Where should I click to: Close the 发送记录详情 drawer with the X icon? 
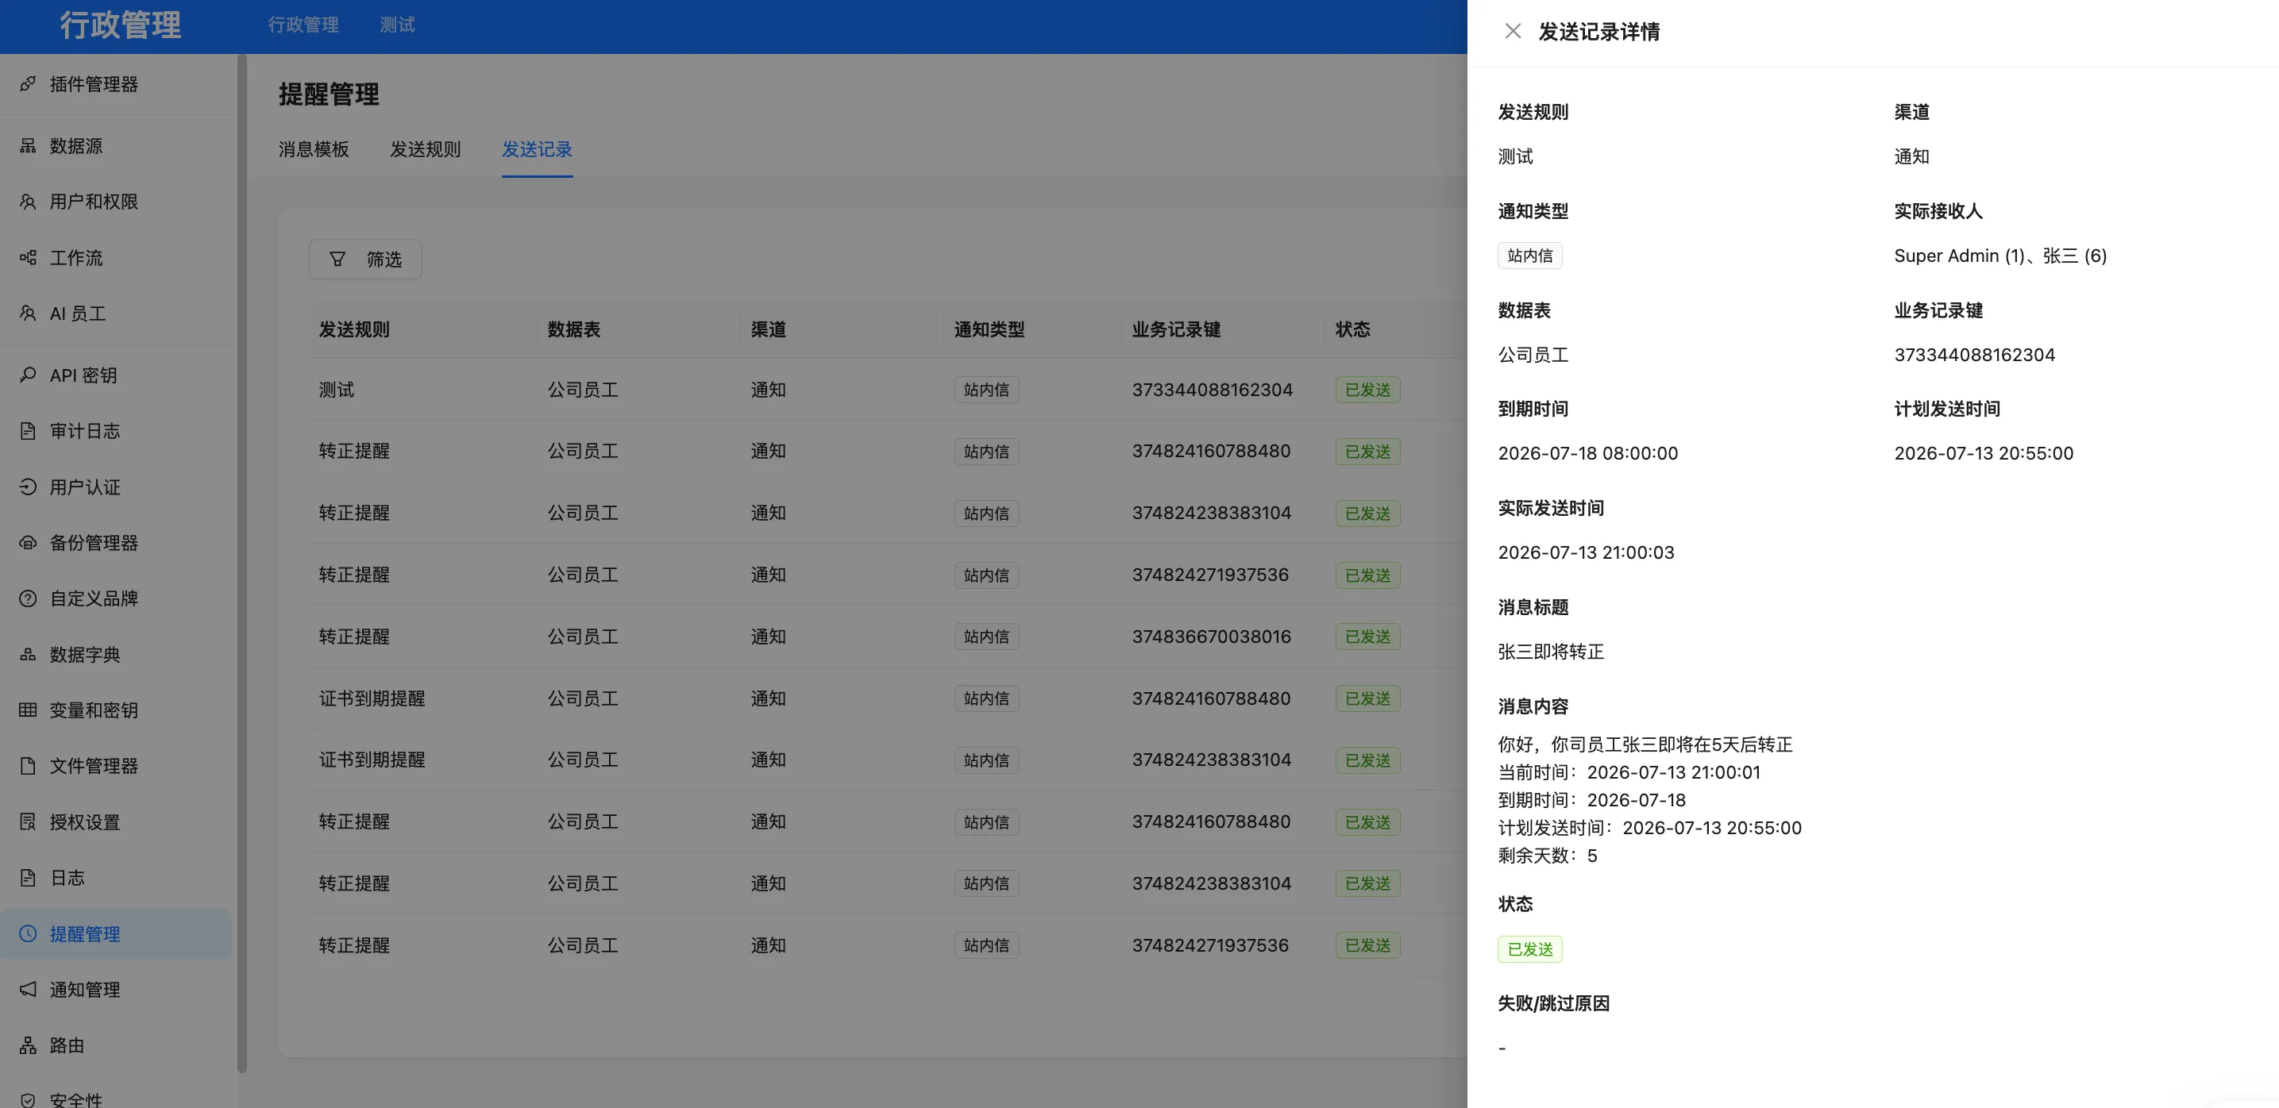(x=1513, y=32)
